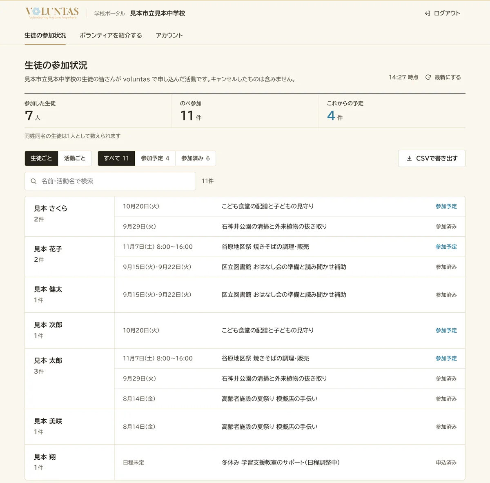Screen dimensions: 490x483
Task: Filter by すべて 11
Action: (x=116, y=158)
